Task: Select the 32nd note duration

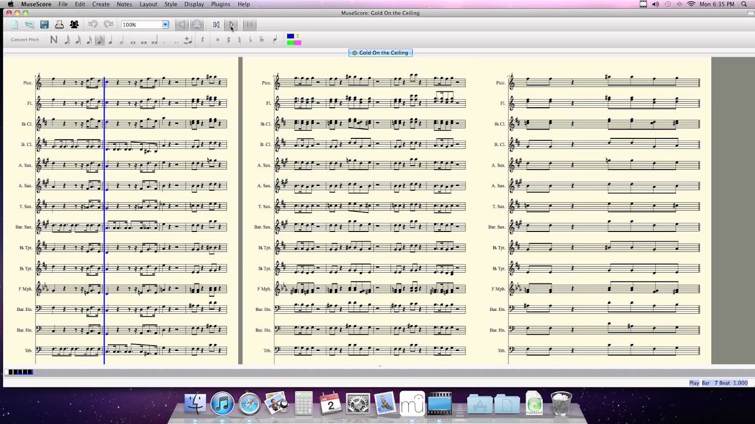Action: click(x=78, y=40)
